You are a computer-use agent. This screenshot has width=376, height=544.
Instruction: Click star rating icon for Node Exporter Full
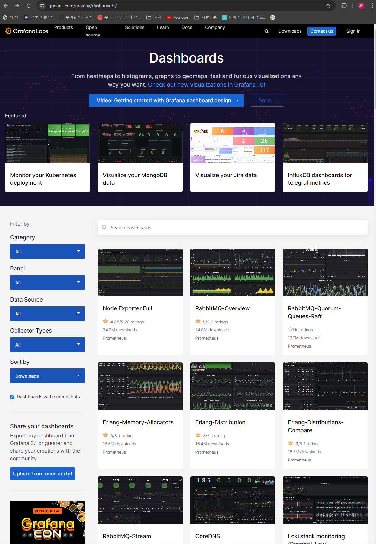pos(105,321)
